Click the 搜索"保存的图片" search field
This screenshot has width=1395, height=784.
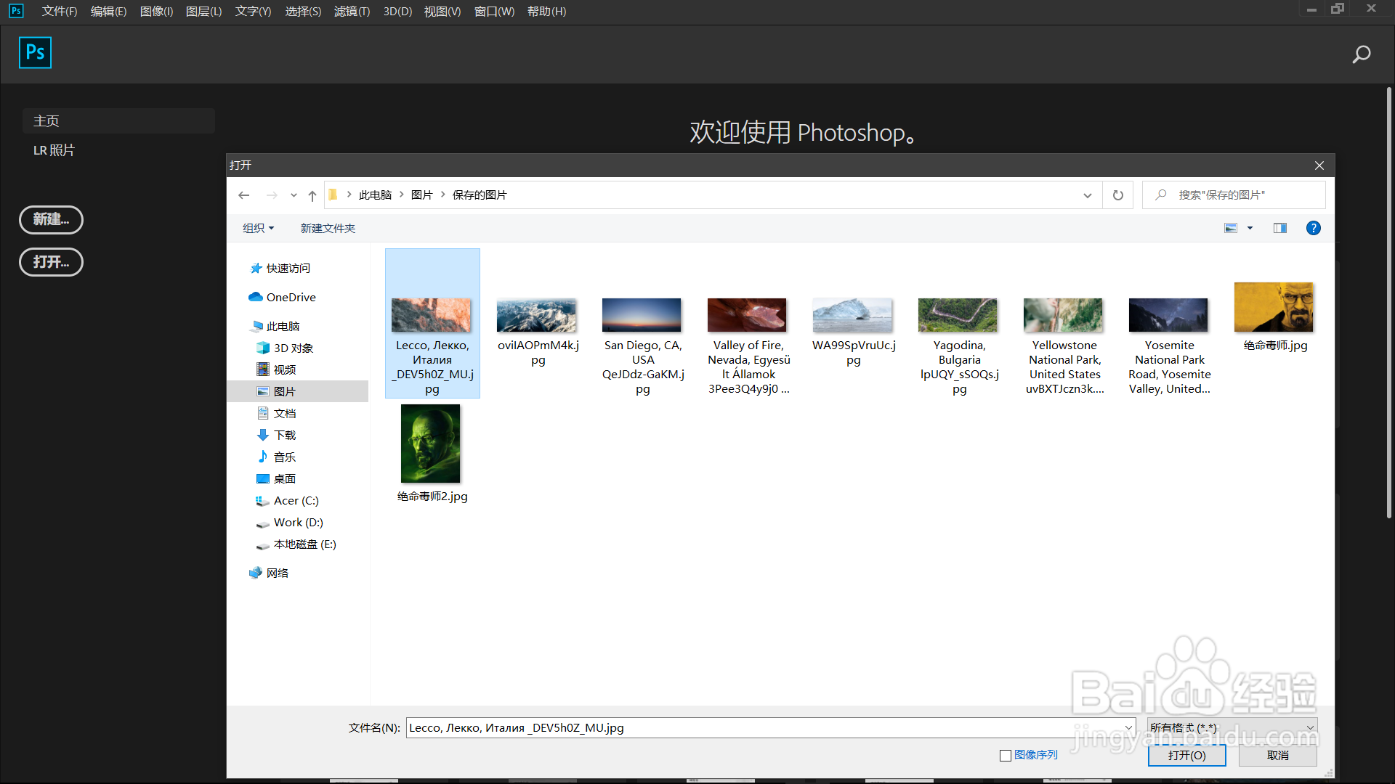[x=1234, y=195]
